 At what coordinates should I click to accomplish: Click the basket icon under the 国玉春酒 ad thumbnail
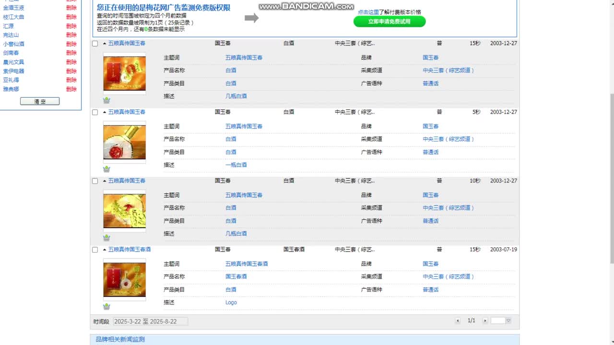[106, 307]
